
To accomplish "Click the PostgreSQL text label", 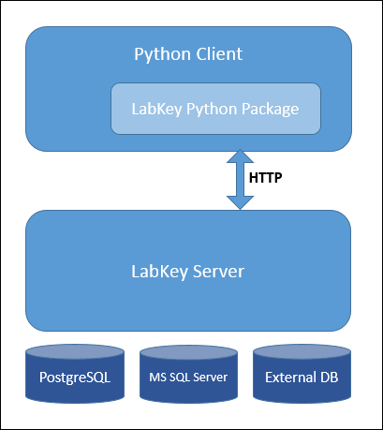I will 75,378.
